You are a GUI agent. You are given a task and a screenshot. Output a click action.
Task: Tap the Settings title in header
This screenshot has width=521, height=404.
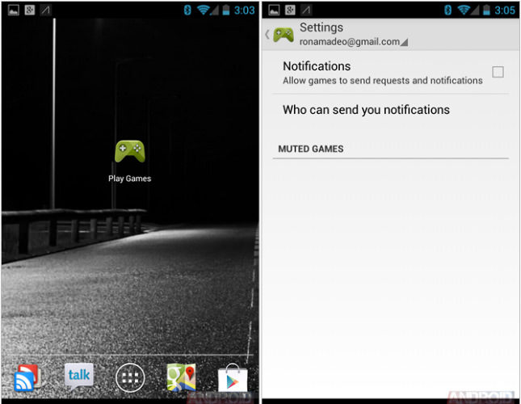coord(321,27)
